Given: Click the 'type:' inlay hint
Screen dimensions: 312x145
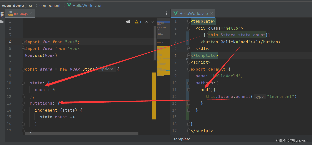Looking at the screenshot, I should (x=260, y=97).
